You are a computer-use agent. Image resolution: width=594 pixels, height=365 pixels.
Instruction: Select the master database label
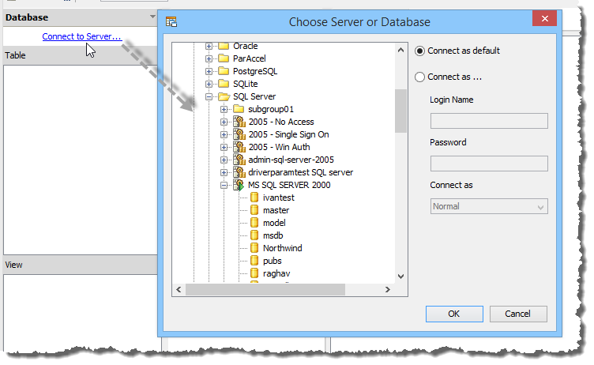click(276, 210)
